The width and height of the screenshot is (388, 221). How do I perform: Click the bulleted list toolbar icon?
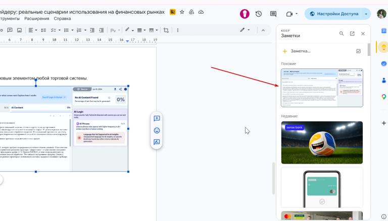pos(66,30)
